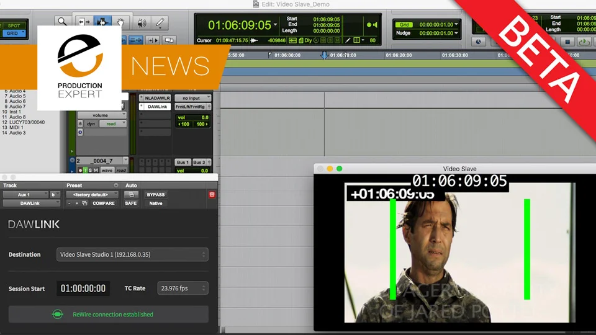The width and height of the screenshot is (596, 335).
Task: Click the Bus 1 input button
Action: pos(183,162)
